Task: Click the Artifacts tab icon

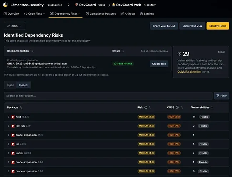Action: pyautogui.click(x=122, y=14)
